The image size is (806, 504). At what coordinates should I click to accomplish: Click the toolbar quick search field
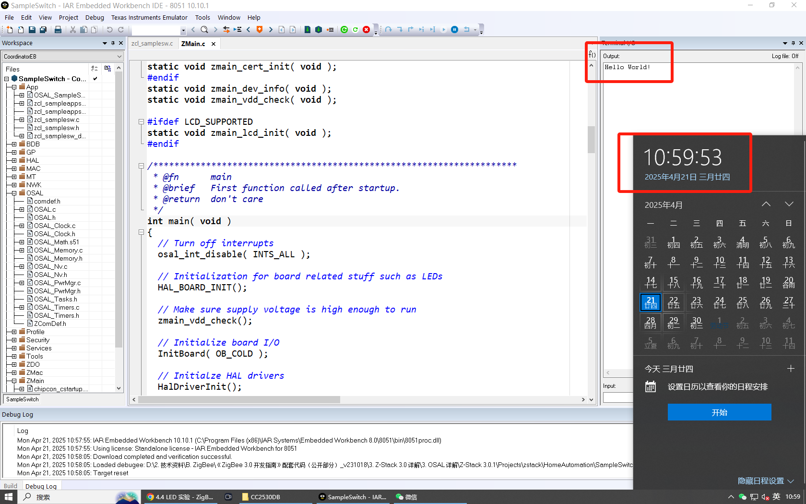156,30
